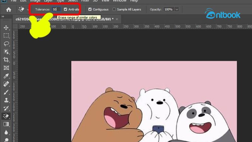Open the Help menu
Image resolution: width=252 pixels, height=142 pixels.
134,1
